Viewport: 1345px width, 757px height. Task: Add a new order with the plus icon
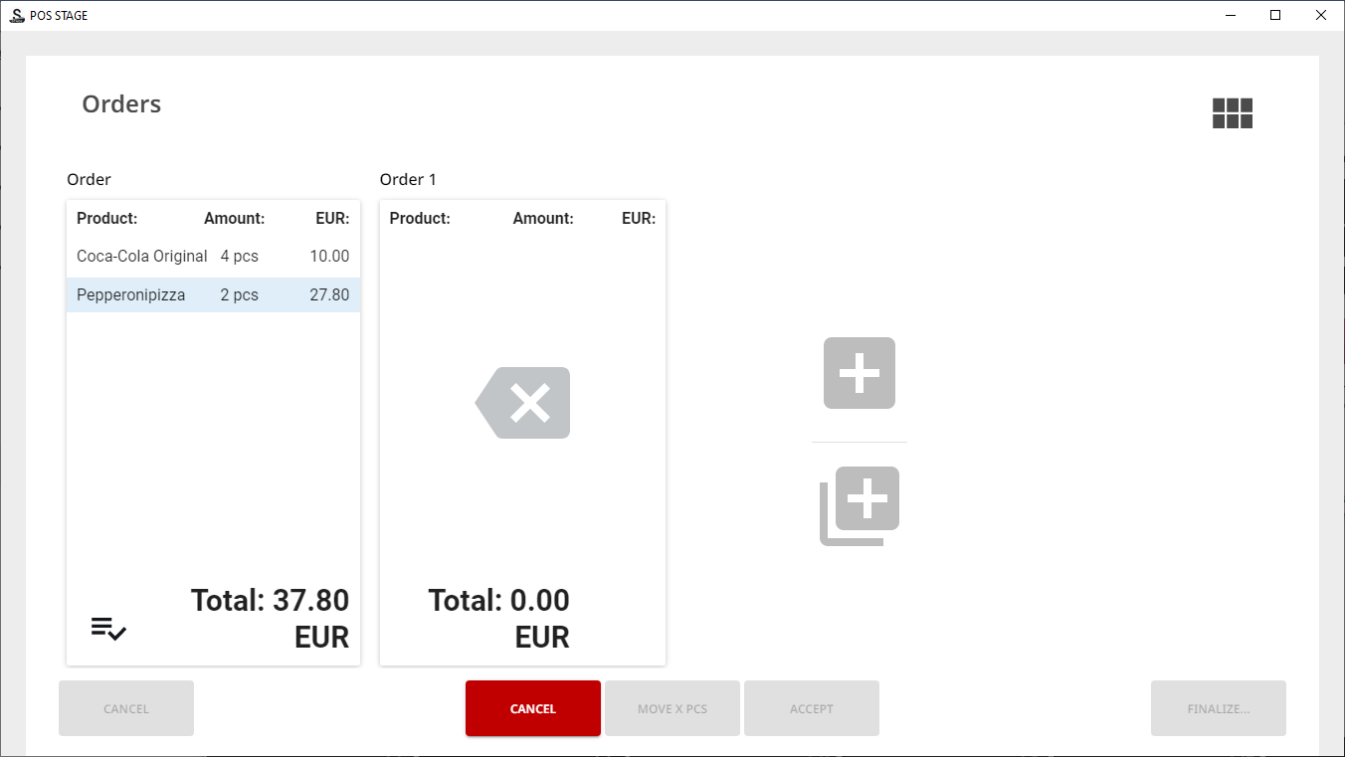pyautogui.click(x=859, y=373)
